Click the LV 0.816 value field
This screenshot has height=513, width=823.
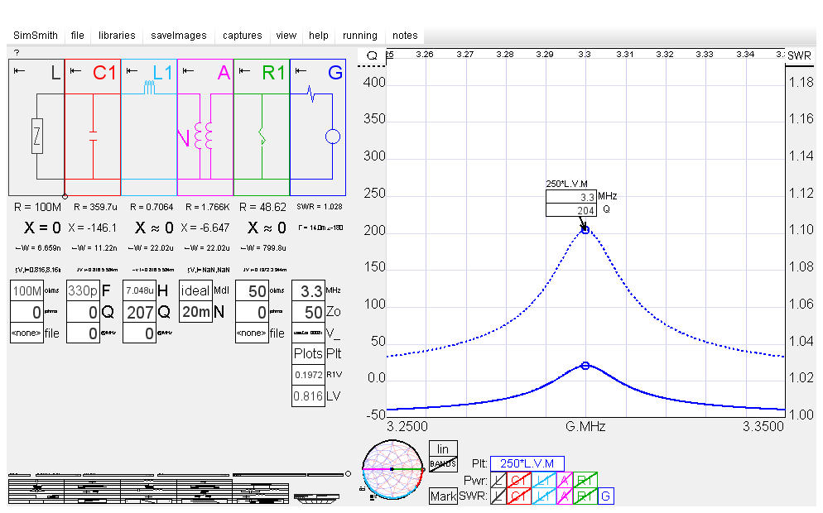[308, 396]
